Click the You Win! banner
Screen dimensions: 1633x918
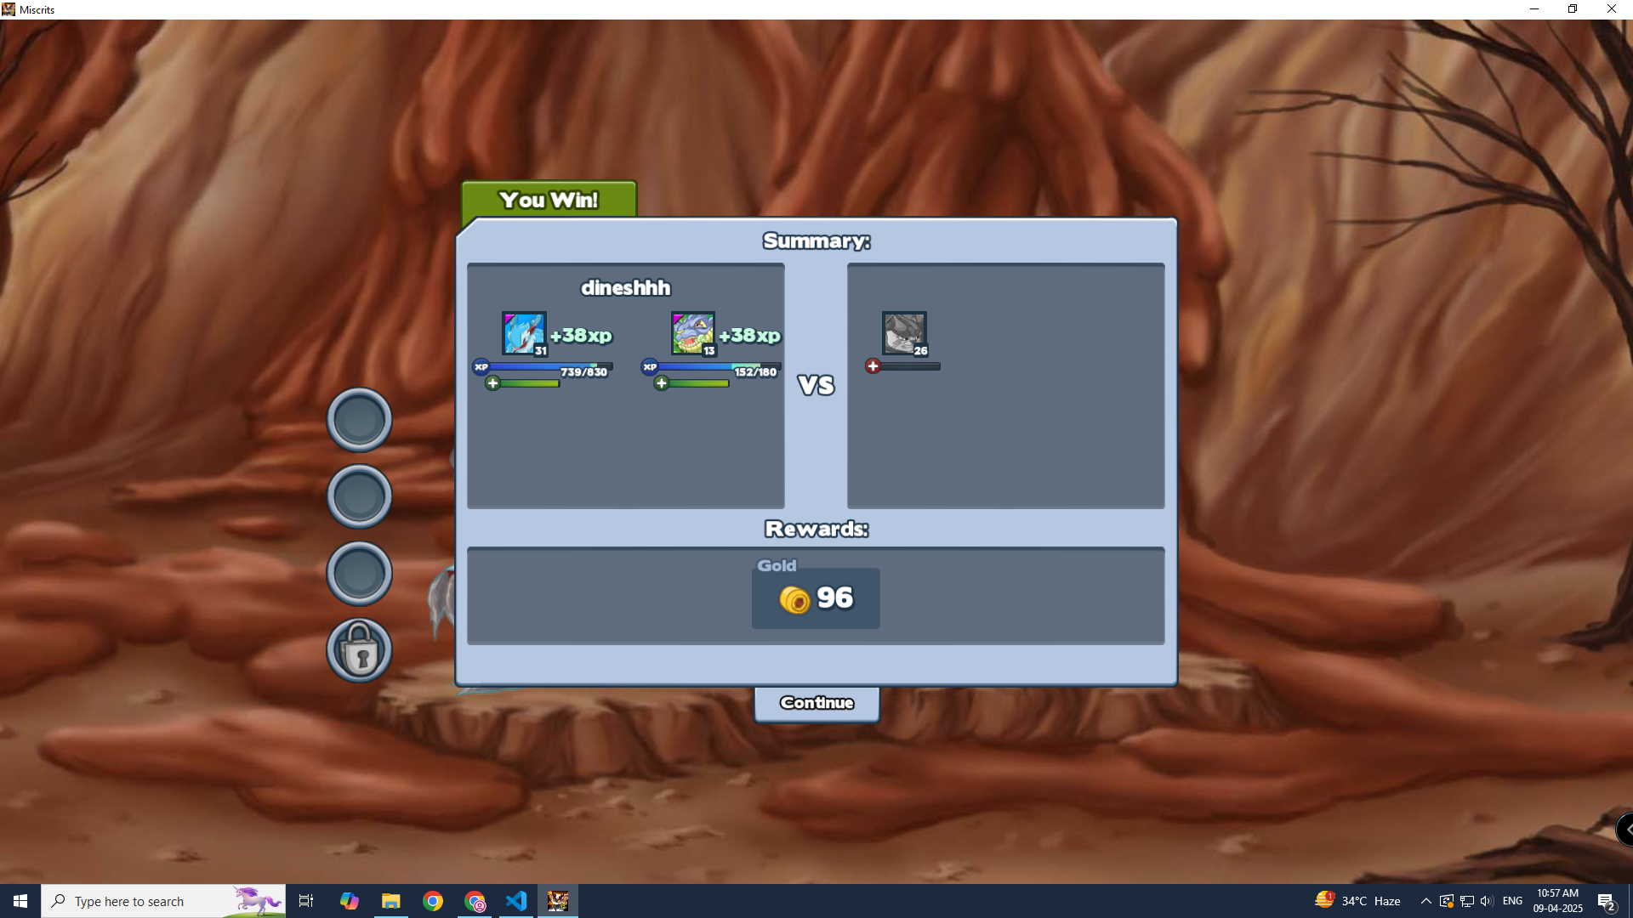tap(548, 199)
